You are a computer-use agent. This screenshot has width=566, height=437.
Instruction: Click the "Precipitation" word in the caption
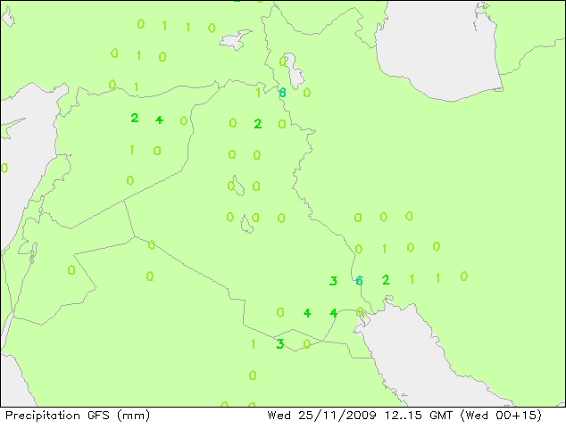[42, 416]
